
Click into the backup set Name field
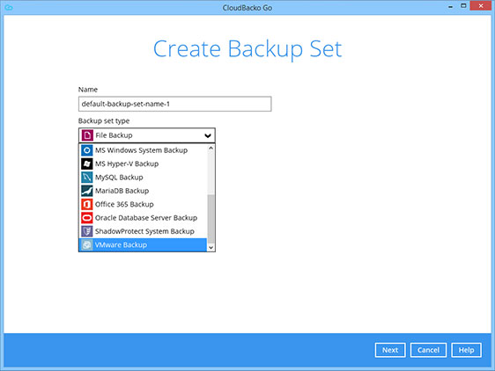[x=175, y=104]
